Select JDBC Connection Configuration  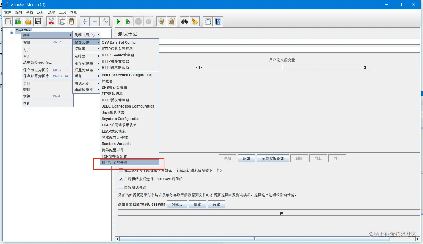coord(129,106)
